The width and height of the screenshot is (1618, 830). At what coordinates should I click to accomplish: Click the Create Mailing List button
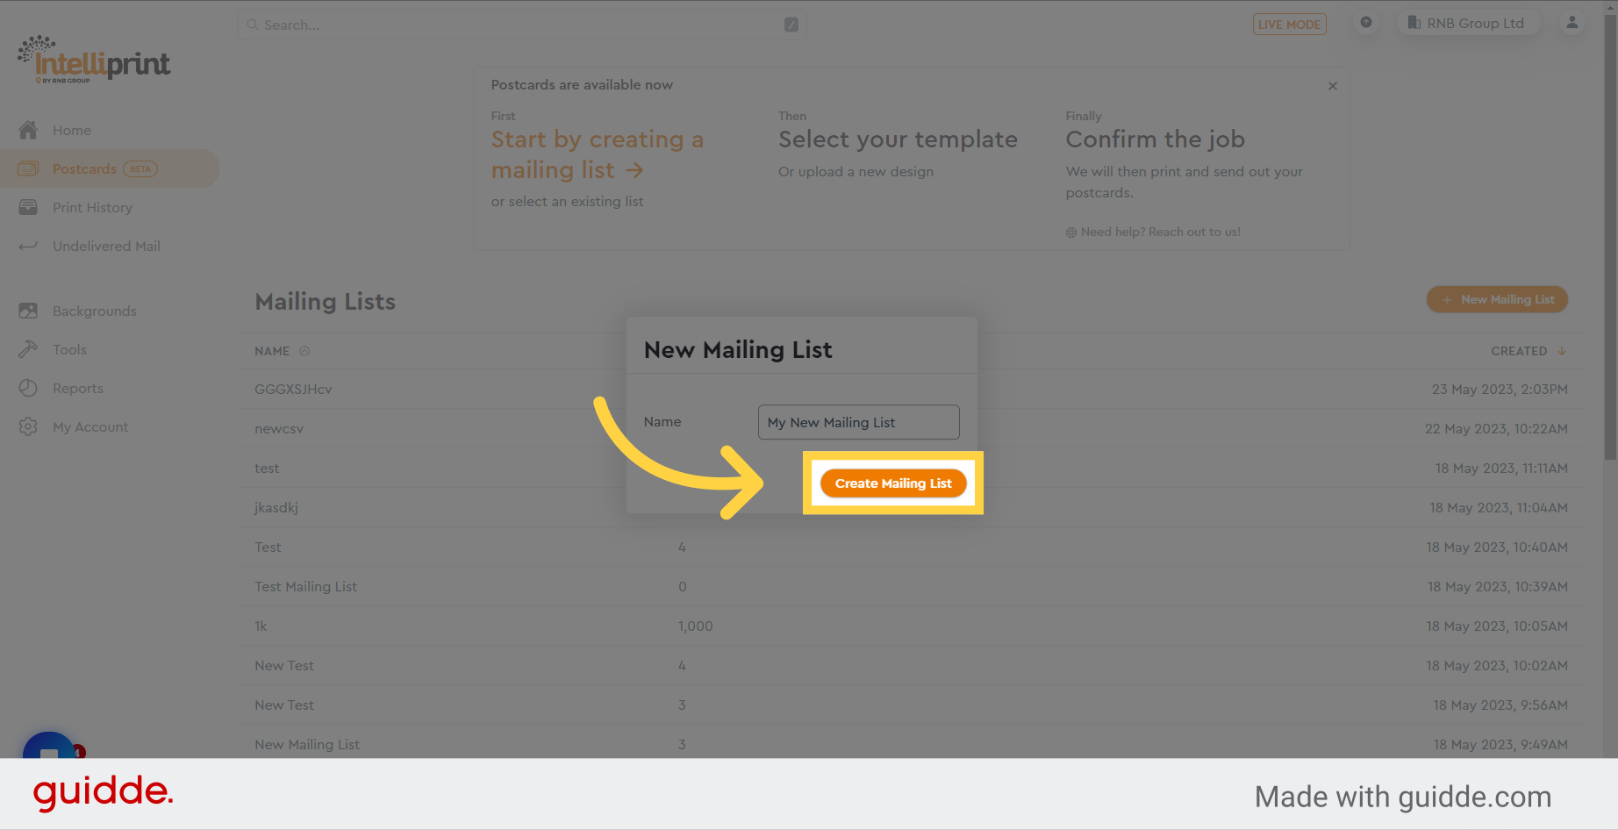[x=893, y=483]
